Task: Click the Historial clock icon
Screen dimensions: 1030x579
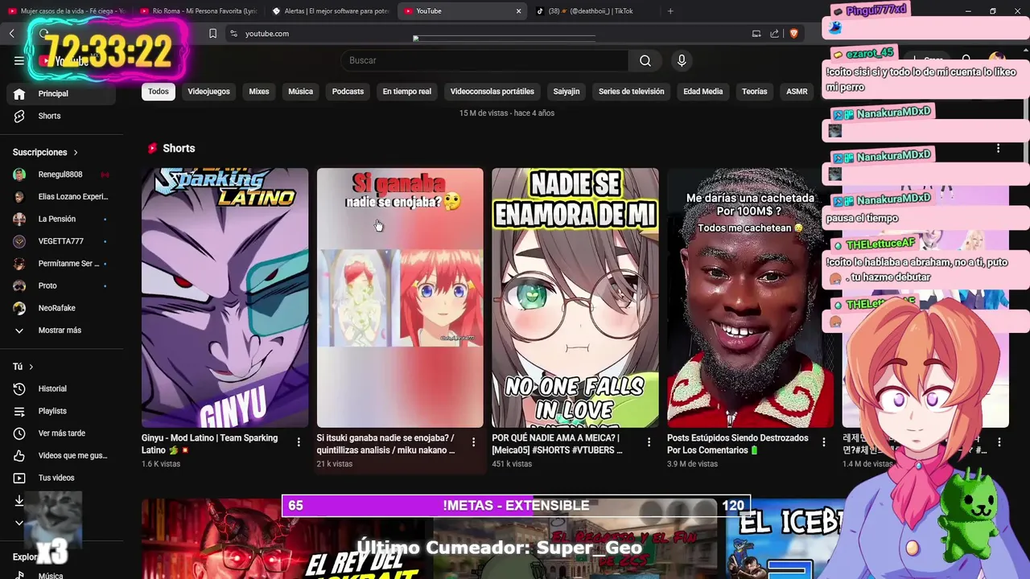Action: [20, 388]
